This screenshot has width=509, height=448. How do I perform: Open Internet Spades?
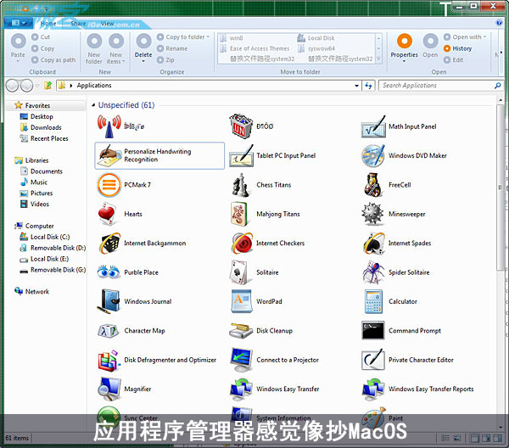pos(396,244)
